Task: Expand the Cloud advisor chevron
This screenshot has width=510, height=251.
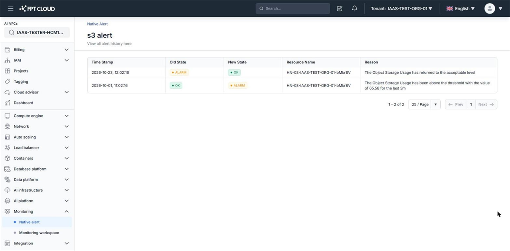Action: coord(67,92)
